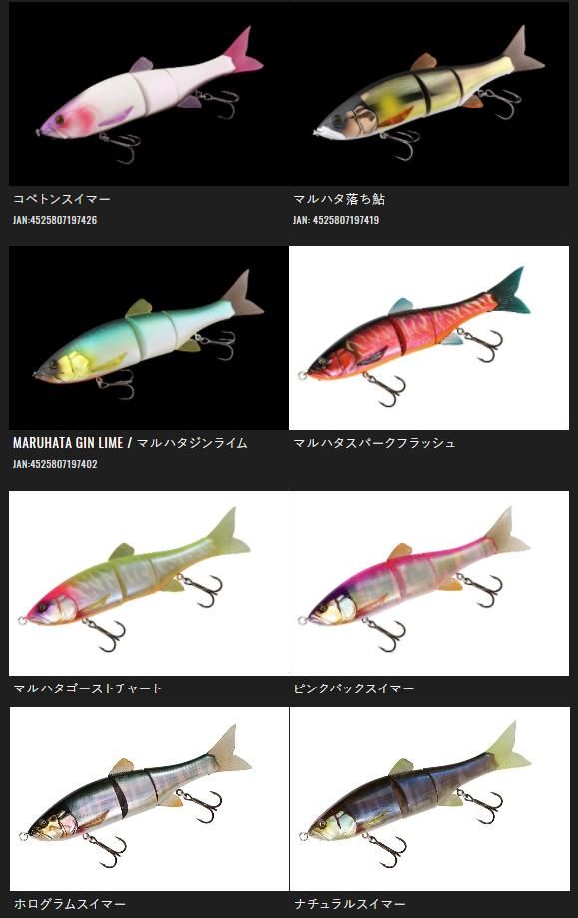Click the マルハタゴーストチャート caption
The width and height of the screenshot is (578, 918).
pyautogui.click(x=87, y=688)
